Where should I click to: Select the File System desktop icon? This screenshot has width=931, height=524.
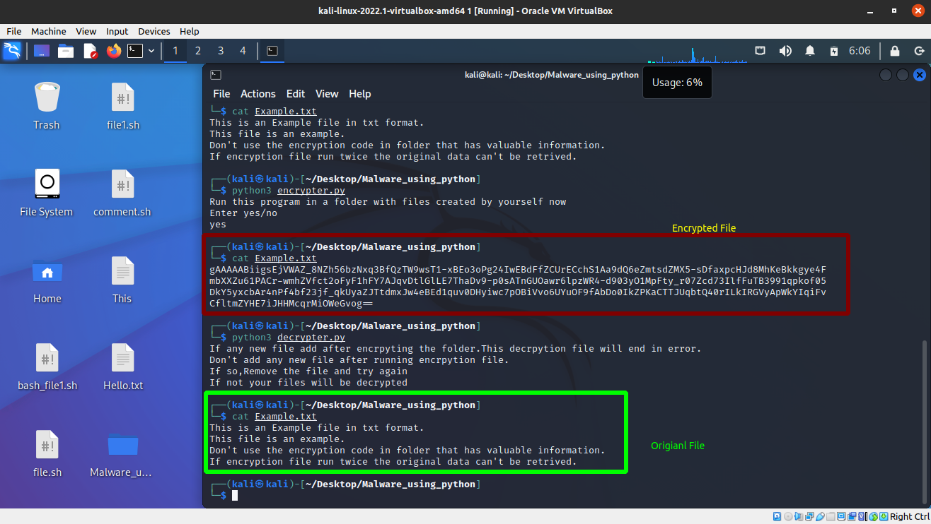click(x=47, y=193)
